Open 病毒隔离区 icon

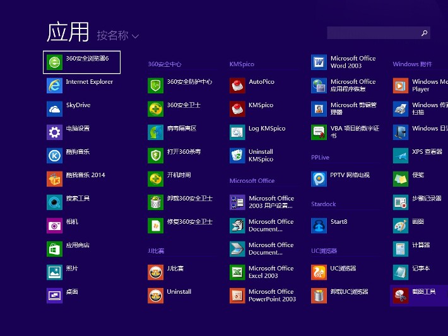(x=155, y=132)
